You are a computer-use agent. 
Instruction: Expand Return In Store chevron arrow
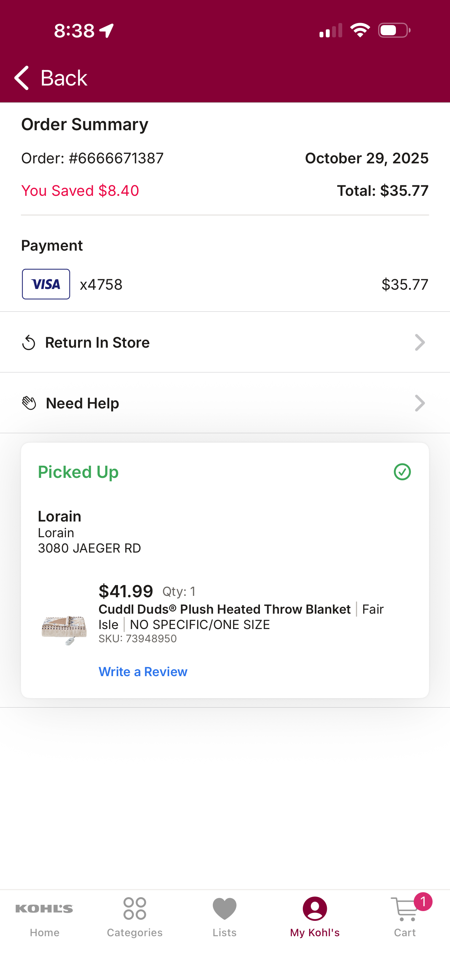tap(420, 342)
